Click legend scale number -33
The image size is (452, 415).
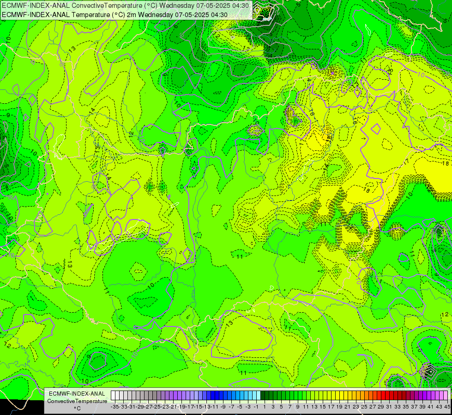coord(123,407)
